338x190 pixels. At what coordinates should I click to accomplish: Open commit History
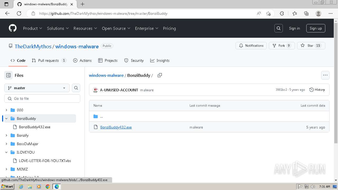317,90
